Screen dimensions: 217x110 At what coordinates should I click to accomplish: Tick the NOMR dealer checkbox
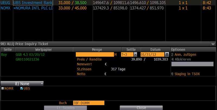click(3, 89)
